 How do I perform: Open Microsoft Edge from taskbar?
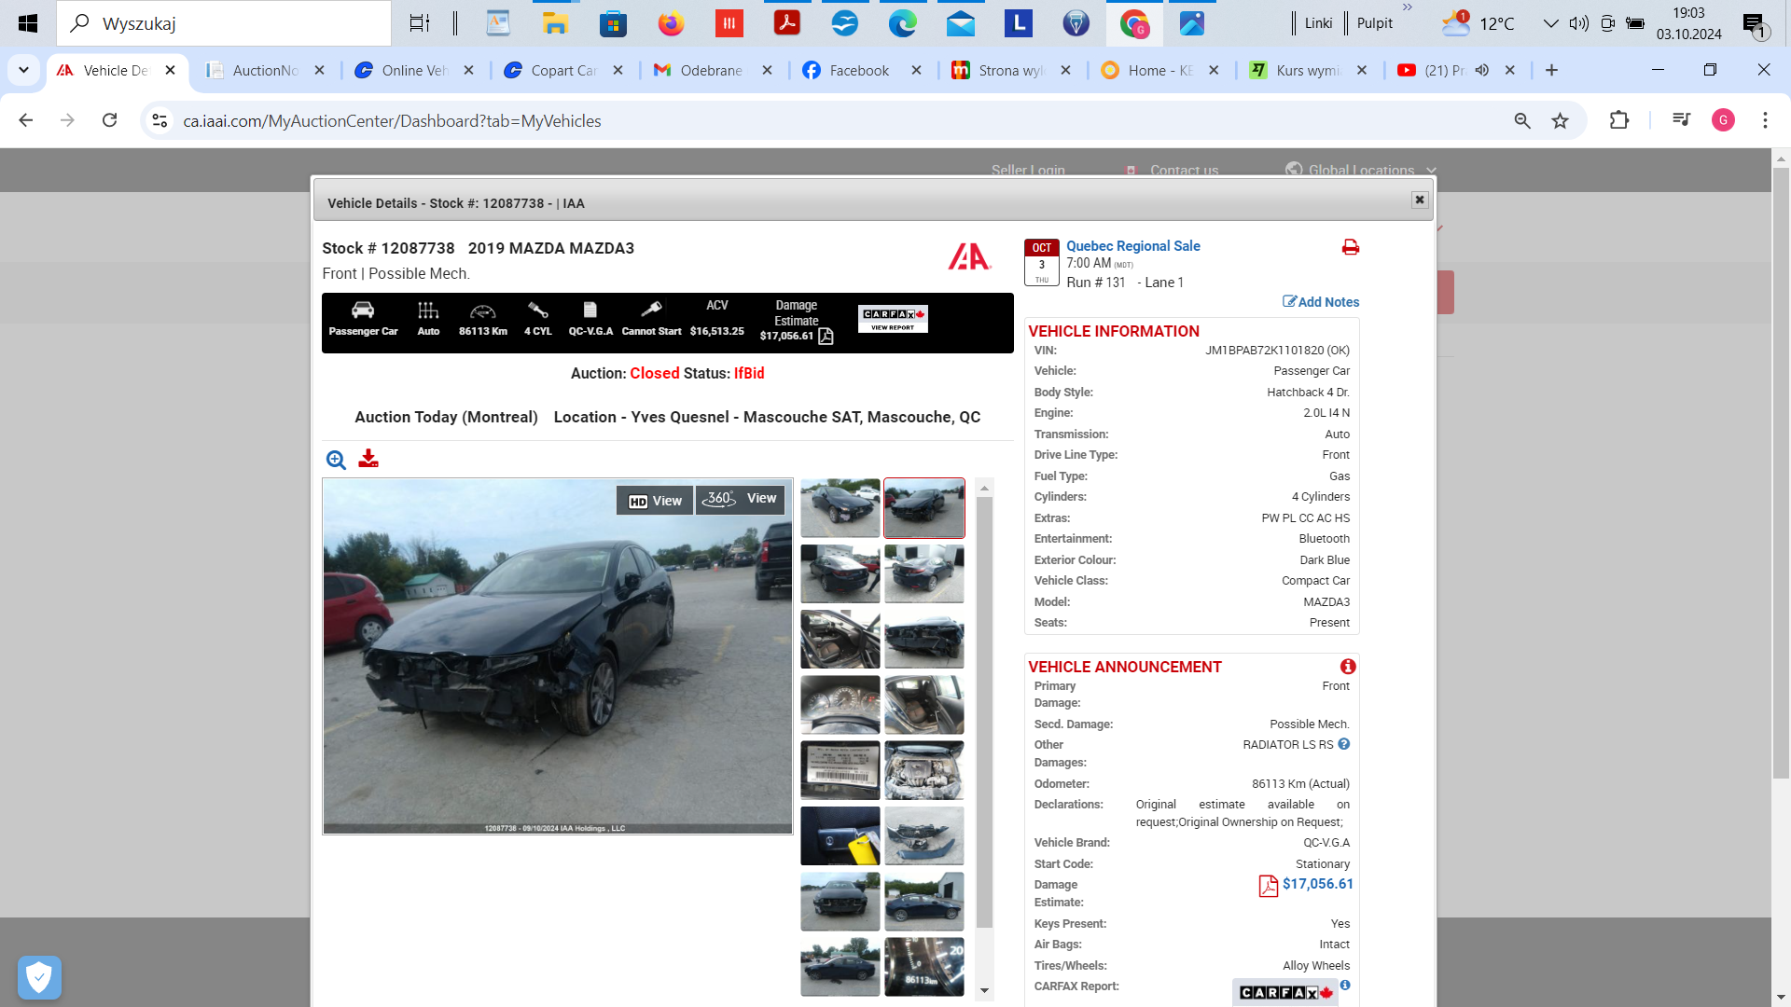(902, 23)
